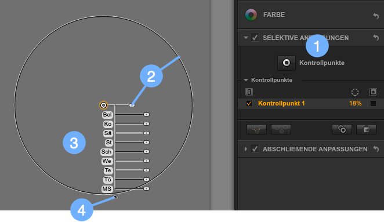Image resolution: width=384 pixels, height=222 pixels.
Task: Click the group control points icon
Action: pos(256,129)
